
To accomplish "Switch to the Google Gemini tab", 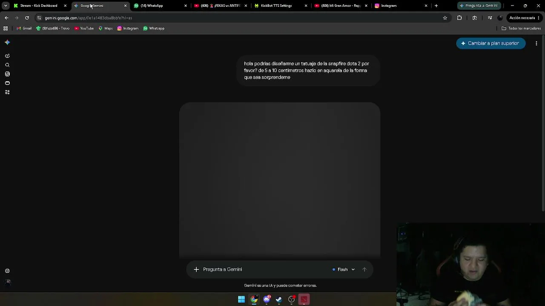I will 100,6.
